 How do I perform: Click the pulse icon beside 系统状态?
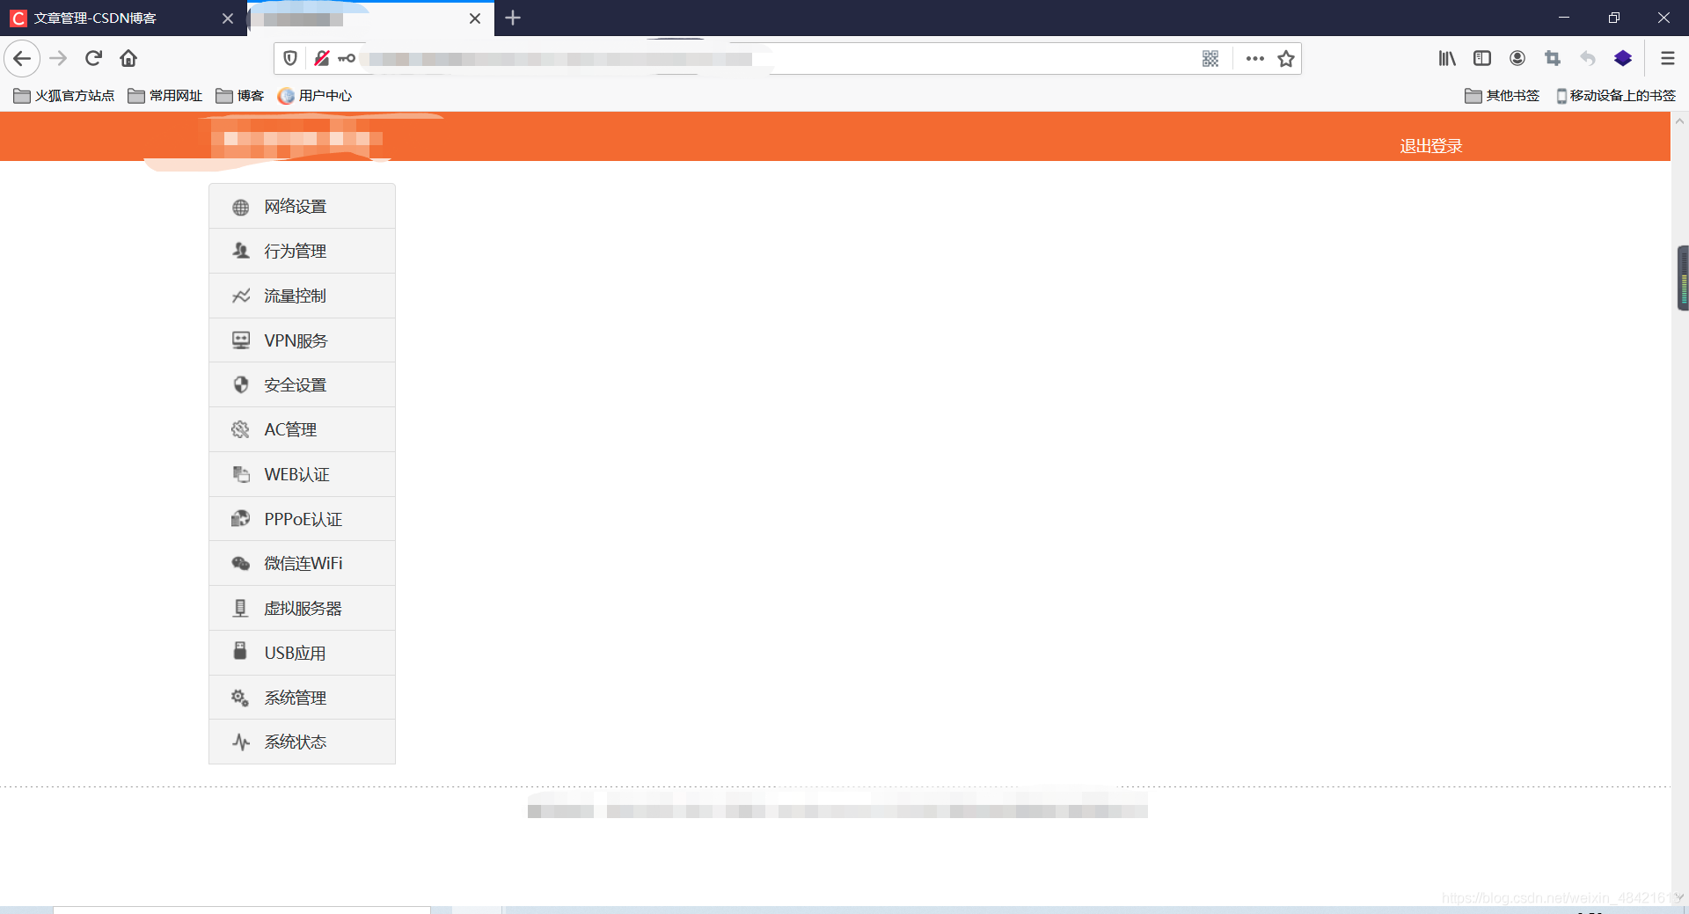click(241, 742)
